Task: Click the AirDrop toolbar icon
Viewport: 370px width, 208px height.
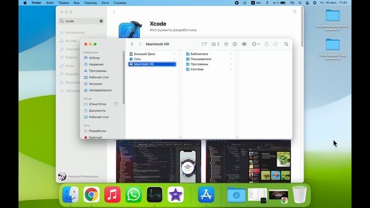Action: coord(226,44)
